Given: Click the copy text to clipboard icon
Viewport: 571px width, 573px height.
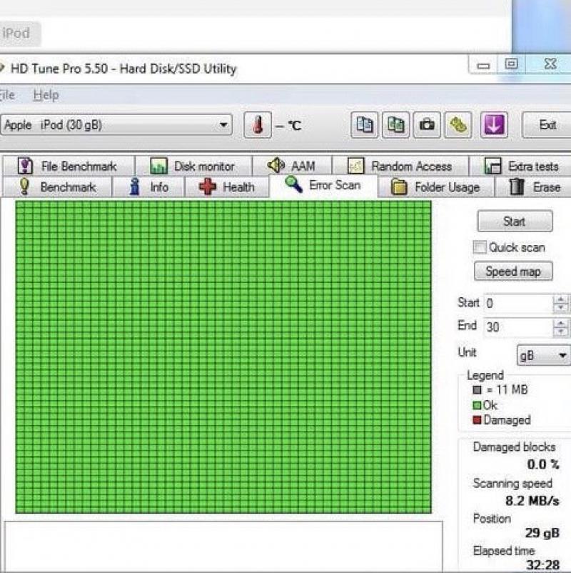Looking at the screenshot, I should click(364, 125).
